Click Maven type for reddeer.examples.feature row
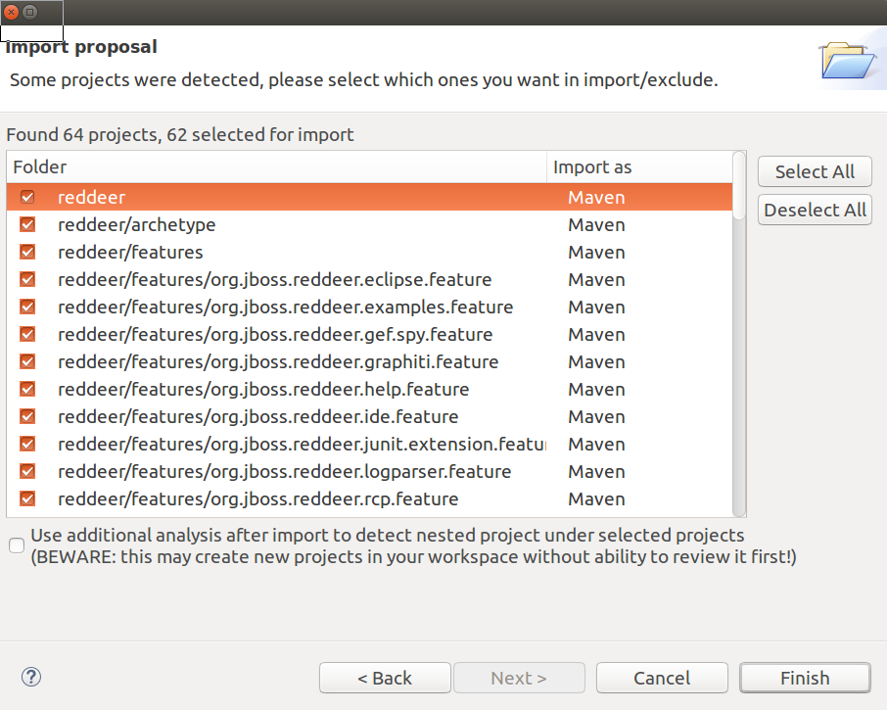This screenshot has width=887, height=710. [x=596, y=307]
